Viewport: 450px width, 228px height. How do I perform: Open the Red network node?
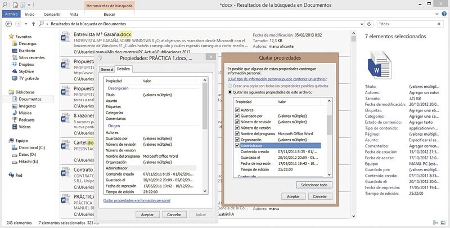[x=19, y=175]
